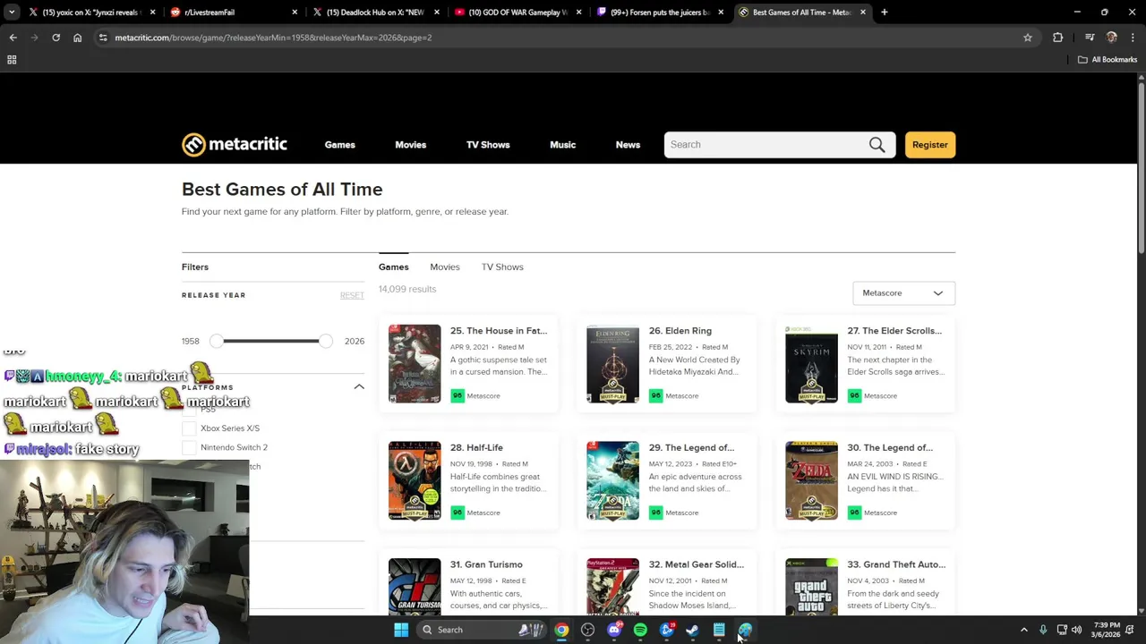The image size is (1146, 644).
Task: Open the tab search chevron
Action: 12,13
